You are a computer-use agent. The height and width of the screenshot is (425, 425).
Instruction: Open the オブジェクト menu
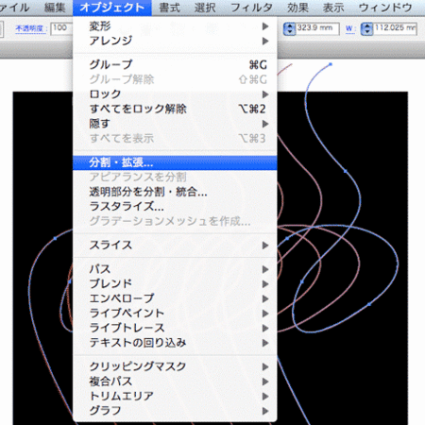pyautogui.click(x=111, y=8)
